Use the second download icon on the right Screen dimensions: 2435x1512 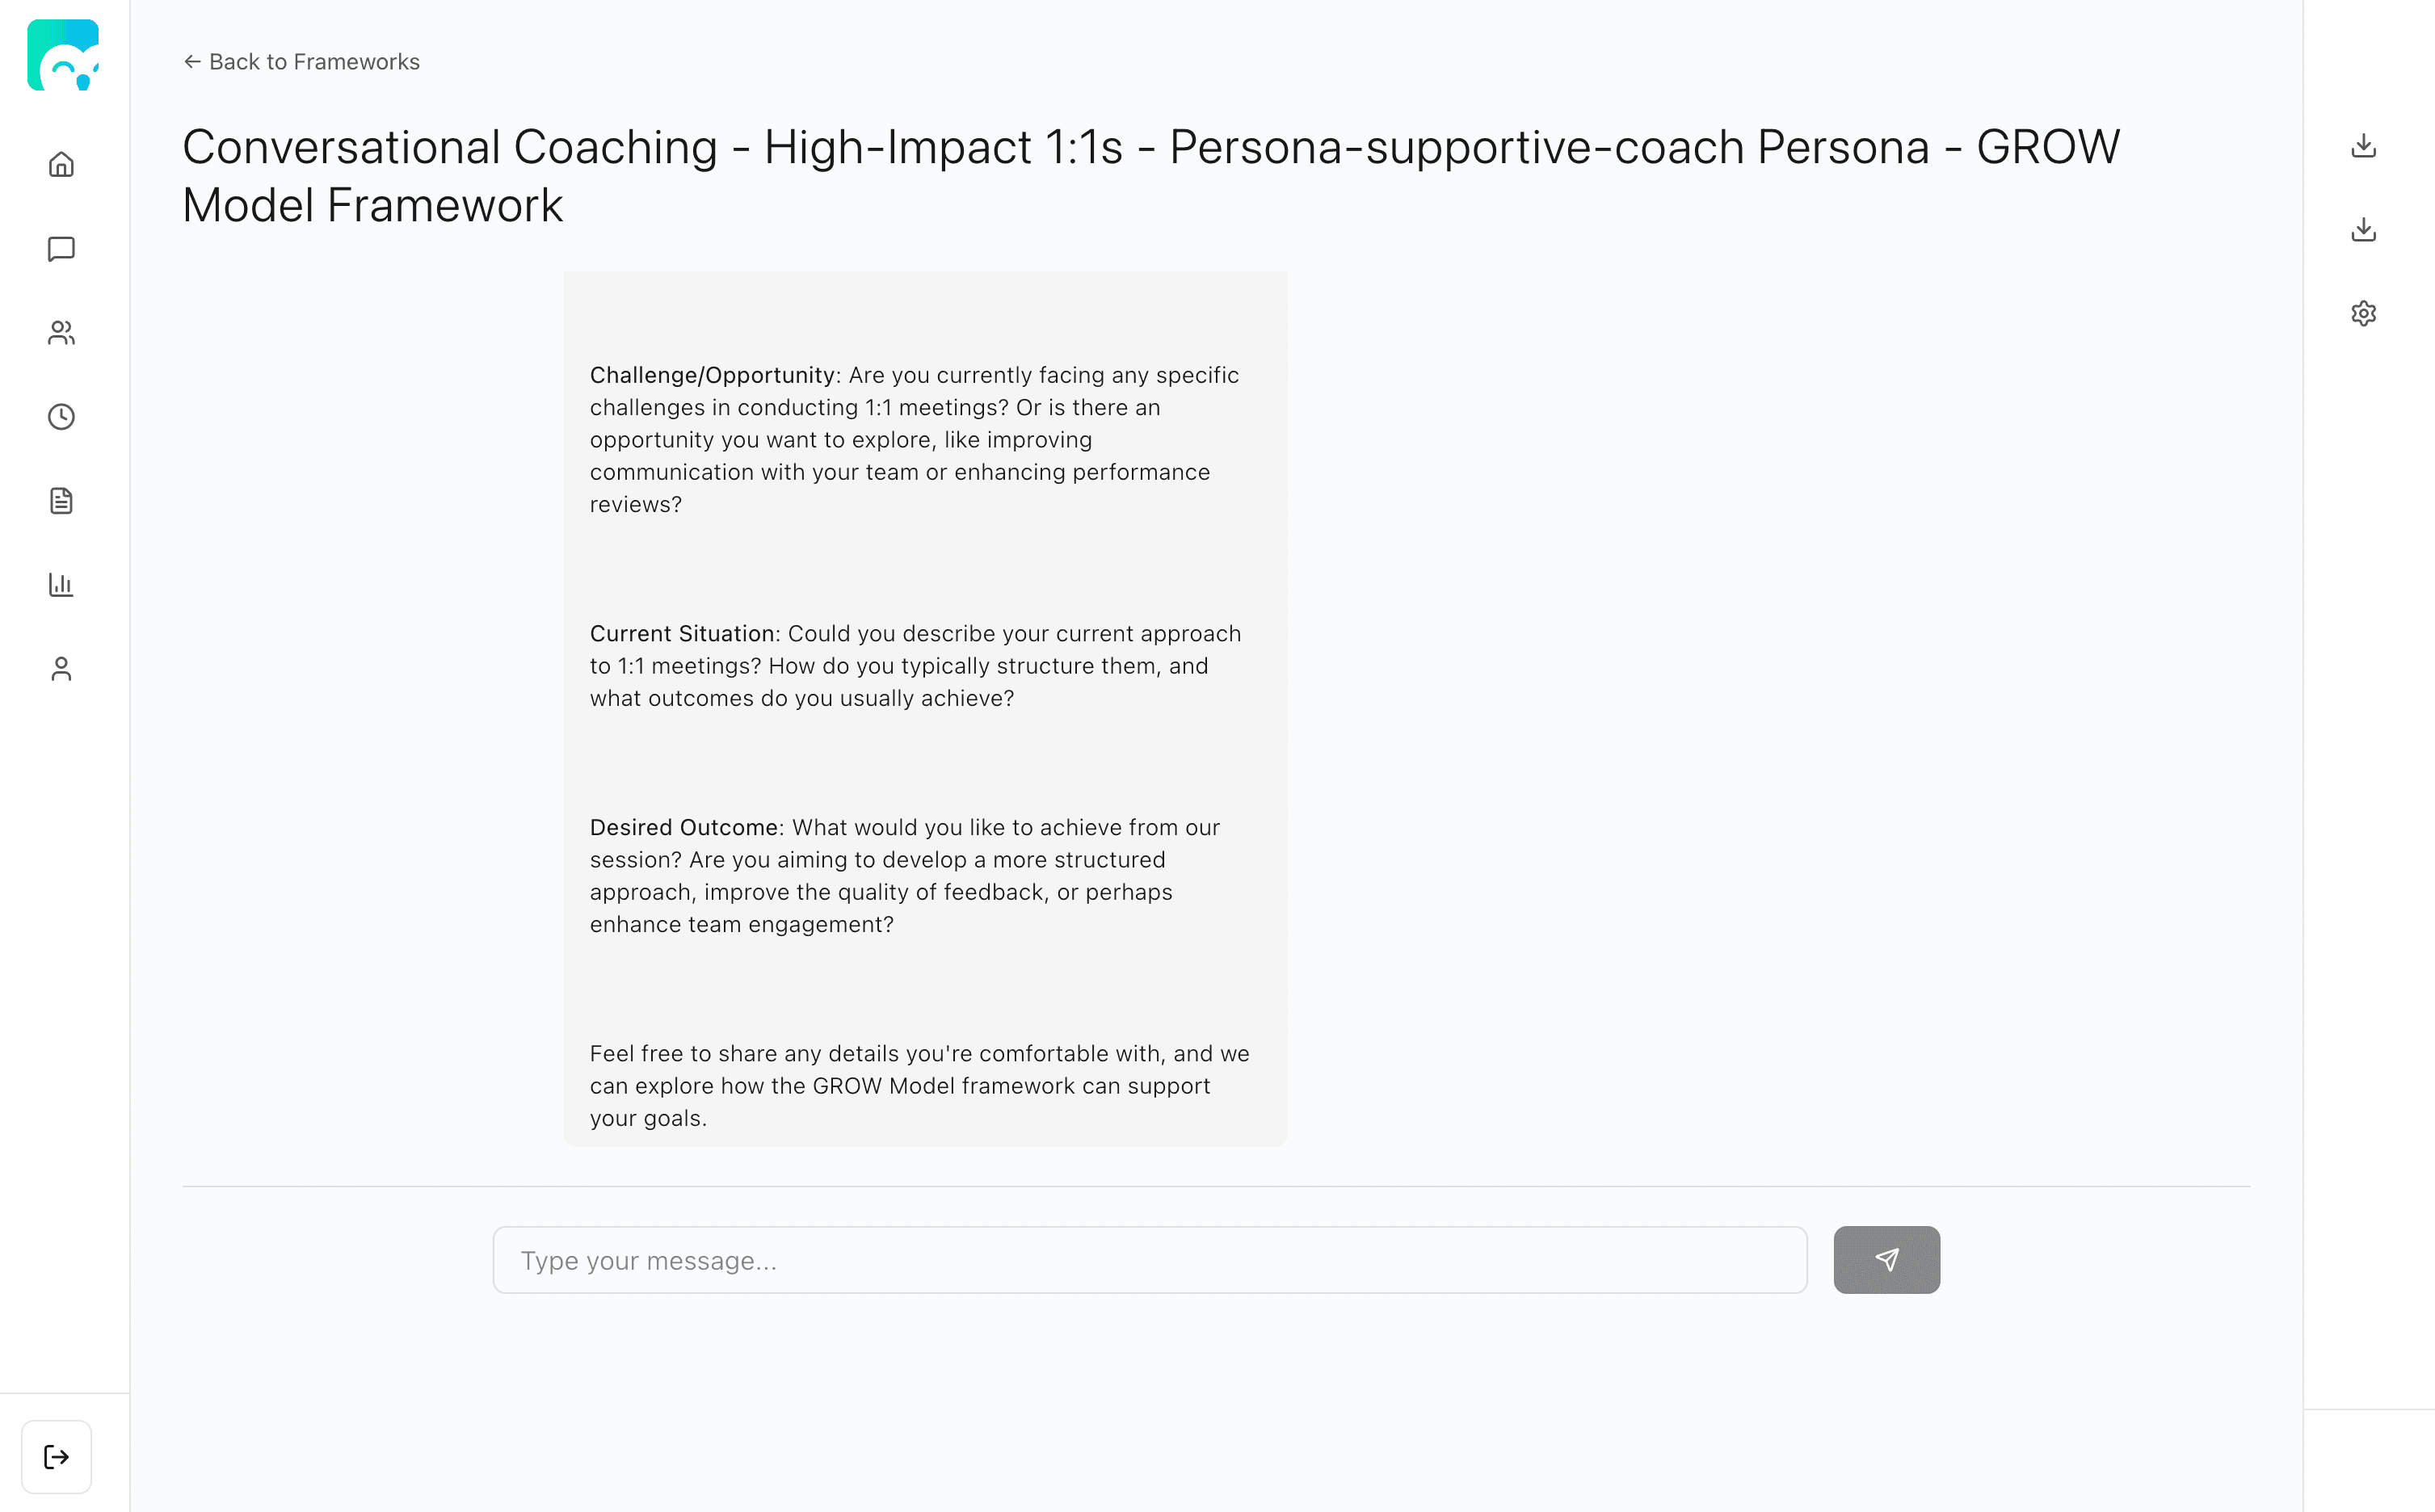2364,229
